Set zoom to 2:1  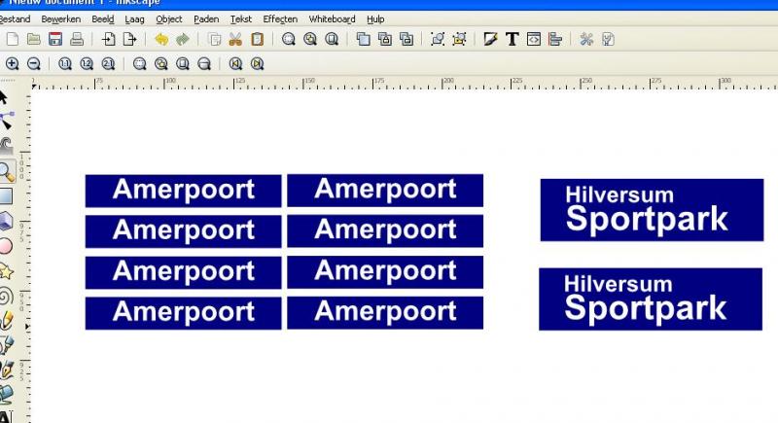pyautogui.click(x=108, y=63)
